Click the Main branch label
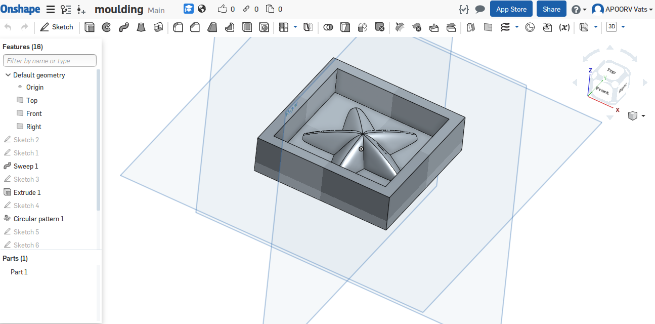Viewport: 655px width, 324px height. click(x=156, y=10)
